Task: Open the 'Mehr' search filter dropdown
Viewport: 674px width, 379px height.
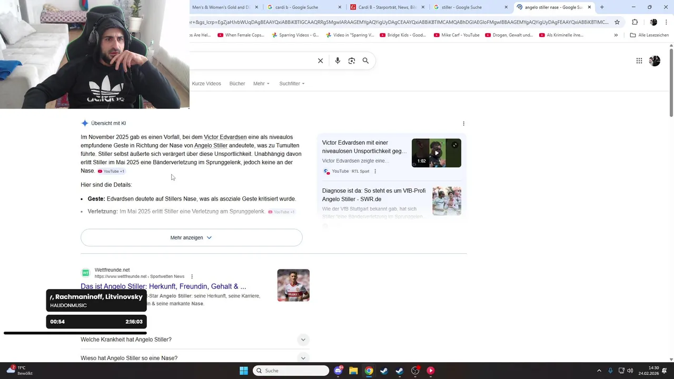Action: (x=261, y=84)
